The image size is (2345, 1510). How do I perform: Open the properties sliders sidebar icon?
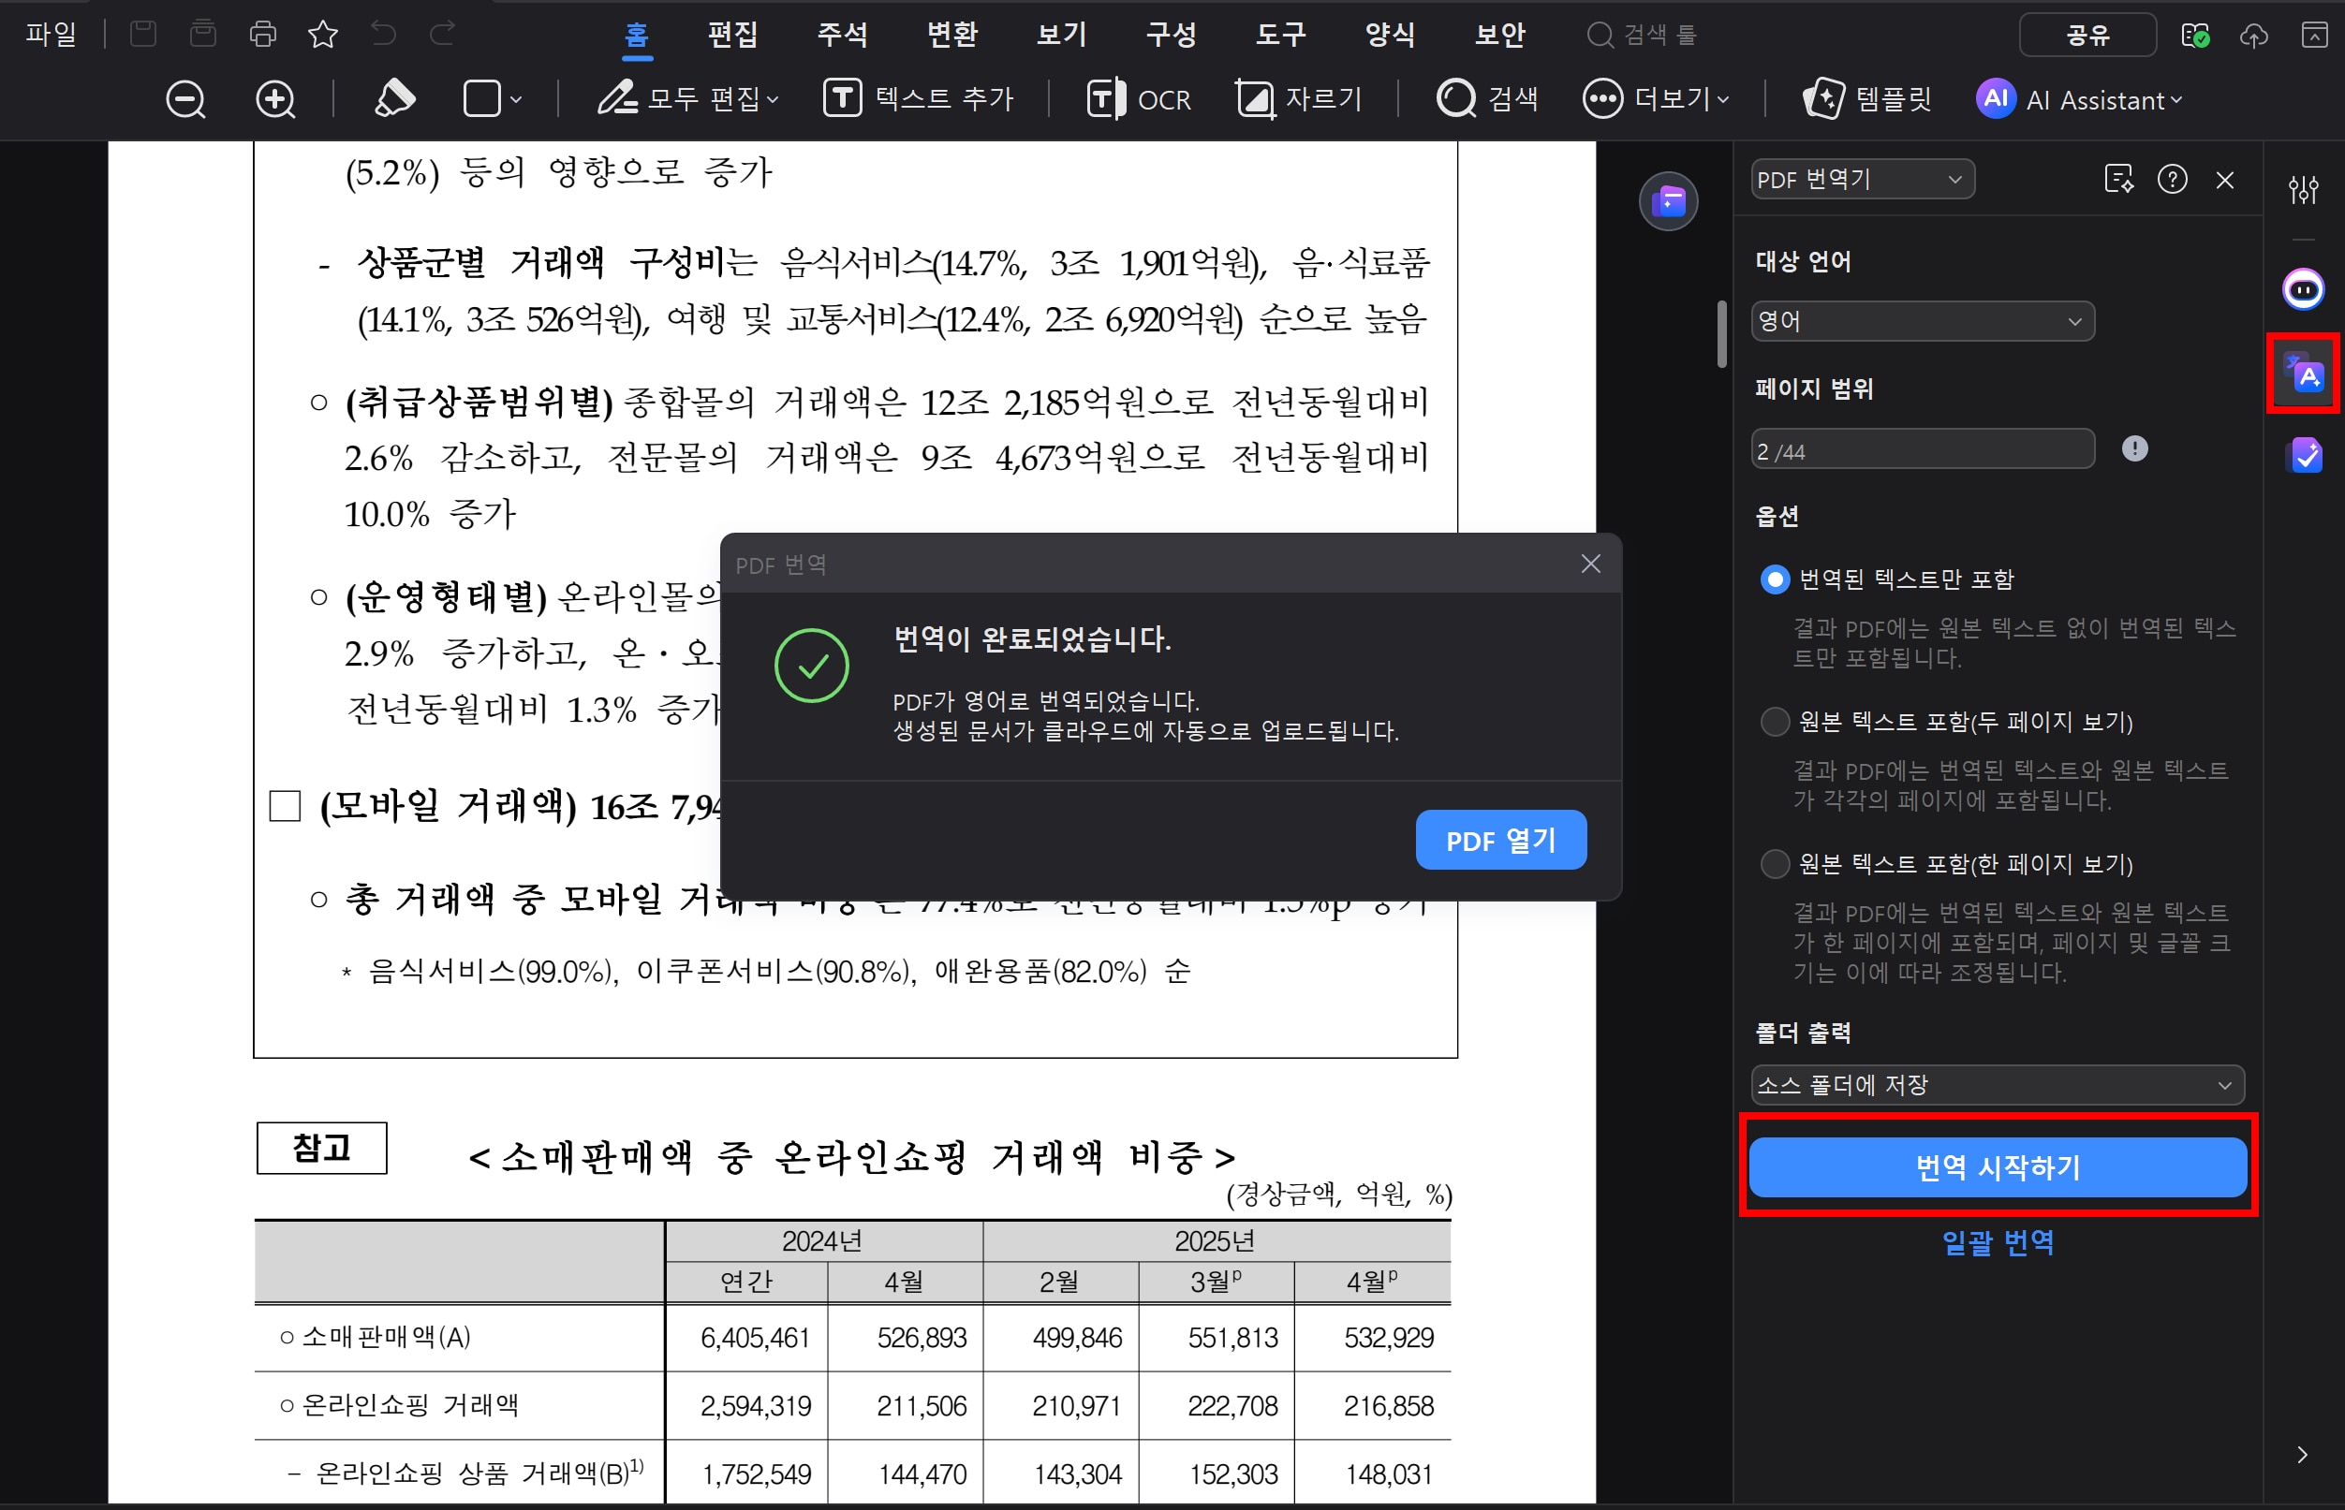click(2303, 188)
